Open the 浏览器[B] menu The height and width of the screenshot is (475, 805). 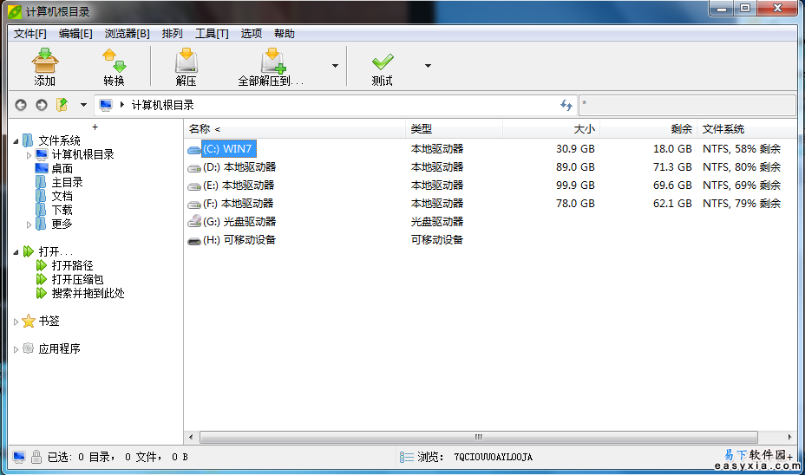(x=127, y=34)
